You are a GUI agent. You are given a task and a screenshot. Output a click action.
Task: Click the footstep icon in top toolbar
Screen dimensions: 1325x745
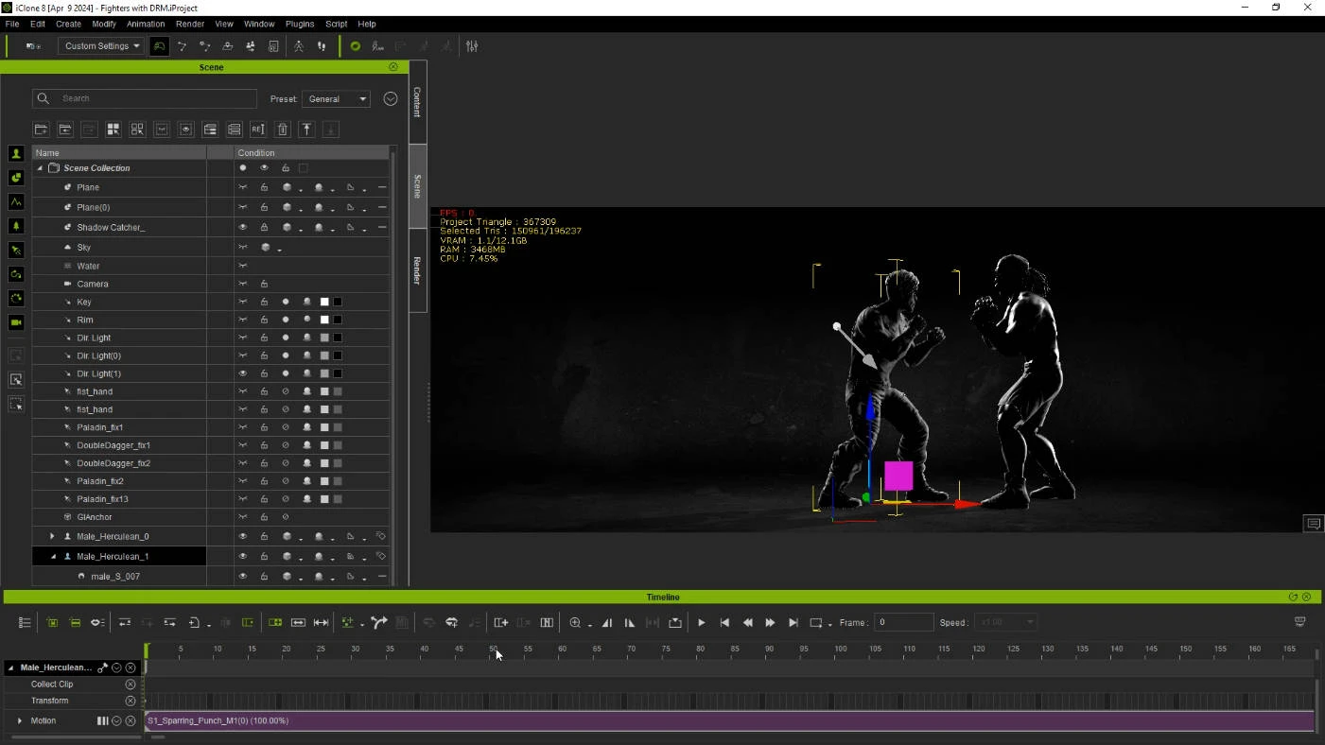point(322,46)
